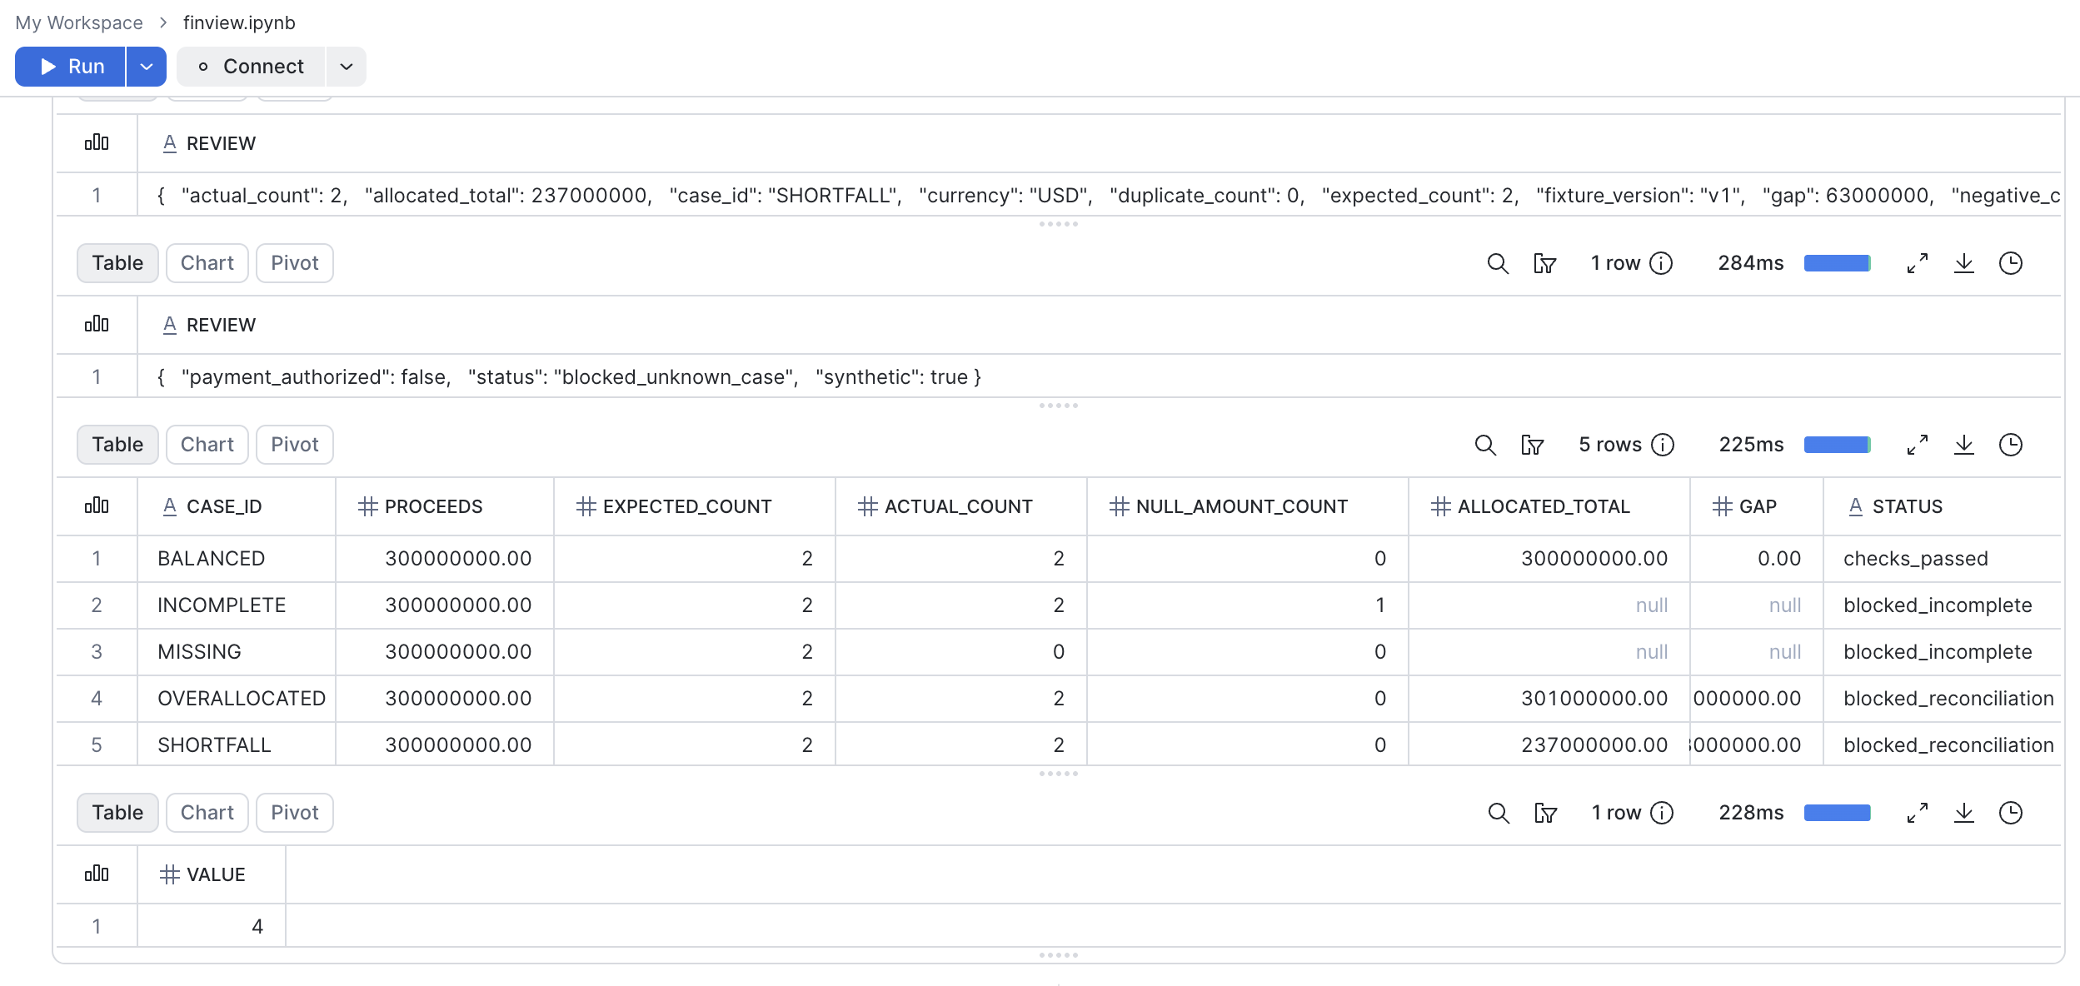Search the 284ms result set
The image size is (2080, 986).
pyautogui.click(x=1498, y=264)
